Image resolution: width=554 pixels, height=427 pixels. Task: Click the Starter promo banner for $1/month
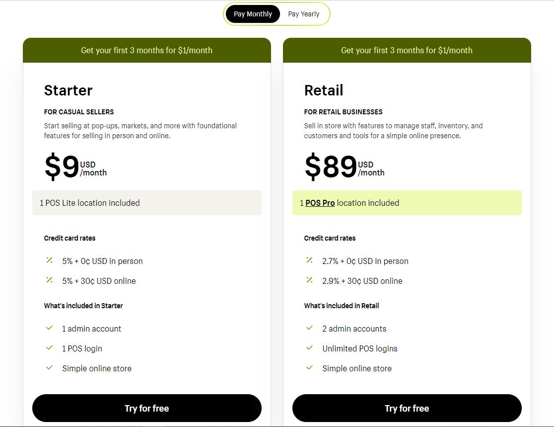coord(146,50)
